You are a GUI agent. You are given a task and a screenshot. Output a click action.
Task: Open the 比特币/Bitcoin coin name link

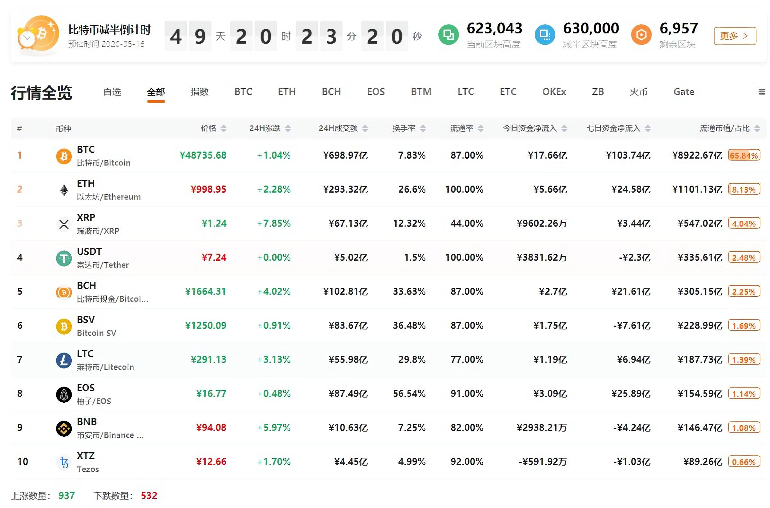tap(103, 163)
